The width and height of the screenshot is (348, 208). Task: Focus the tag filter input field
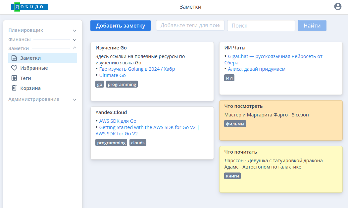pyautogui.click(x=190, y=25)
